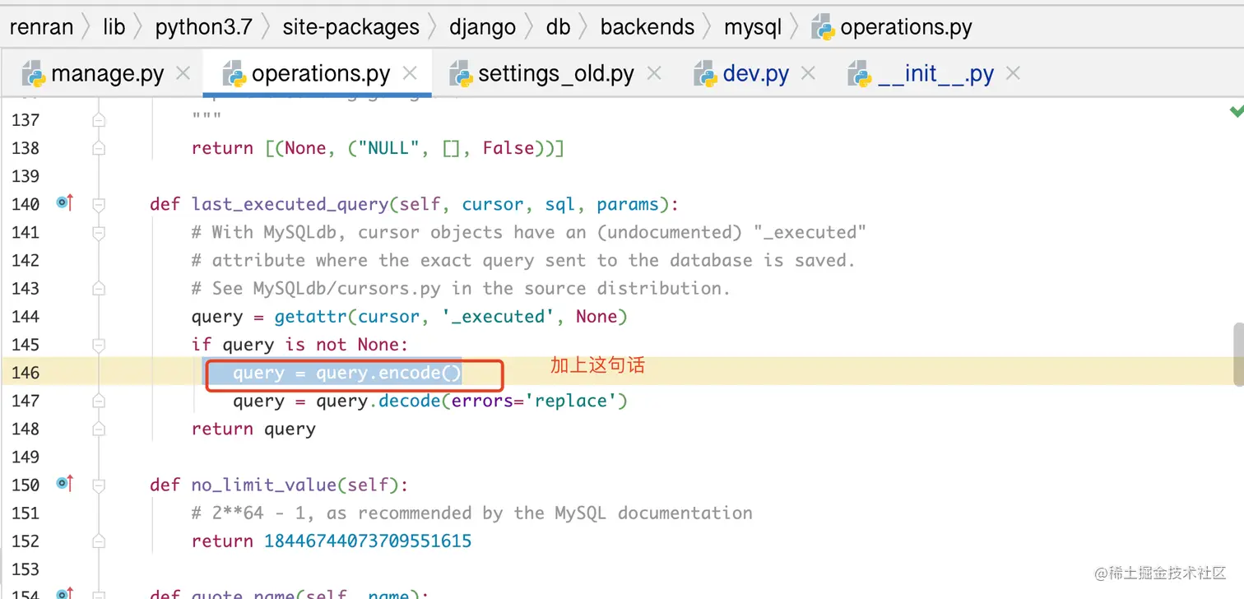Screen dimensions: 1244x599
Task: Click Python icon on settings_old.py tab
Action: (x=461, y=74)
